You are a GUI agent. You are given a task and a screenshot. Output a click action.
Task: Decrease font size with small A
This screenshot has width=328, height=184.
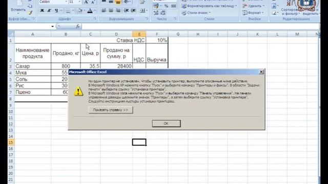click(x=93, y=2)
